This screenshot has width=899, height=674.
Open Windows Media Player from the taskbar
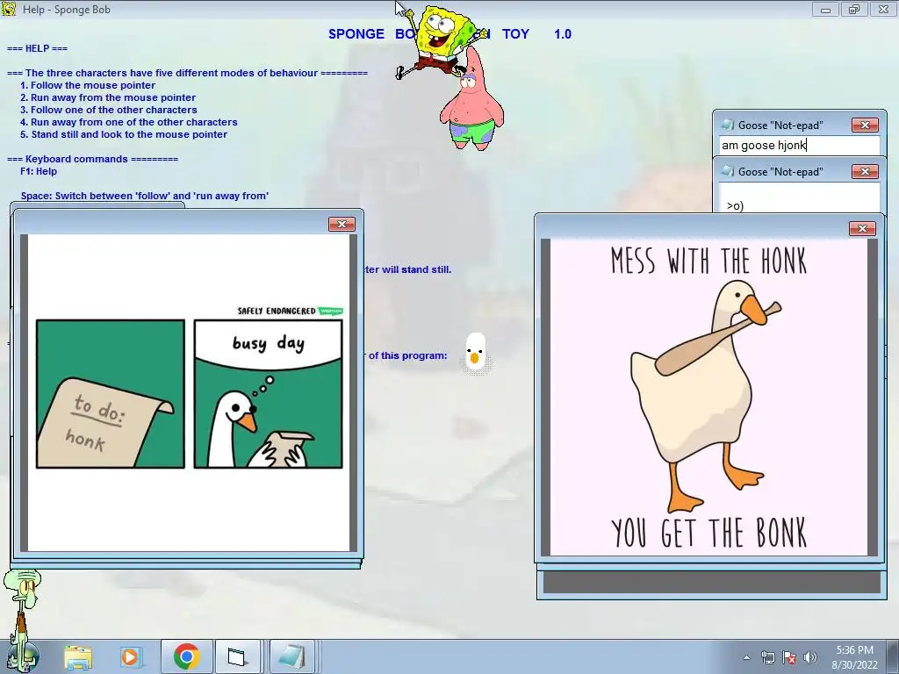(130, 656)
